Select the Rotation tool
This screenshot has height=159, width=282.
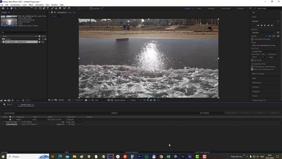[32, 8]
